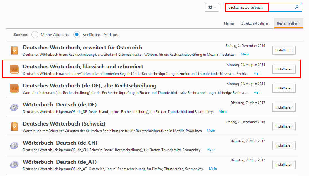Click the klassisch und reformiert dictionary icon

(14, 70)
